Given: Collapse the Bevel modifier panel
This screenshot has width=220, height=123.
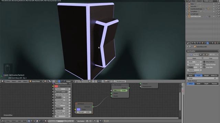Looking at the screenshot, I should 188,55.
